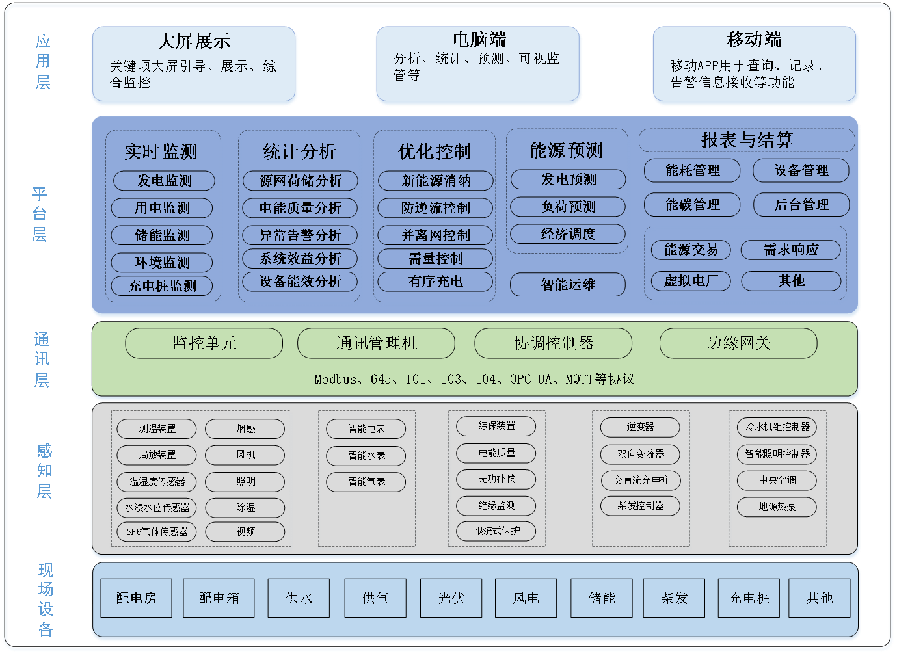The image size is (897, 658).
Task: Expand the 优化控制 group
Action: [435, 151]
